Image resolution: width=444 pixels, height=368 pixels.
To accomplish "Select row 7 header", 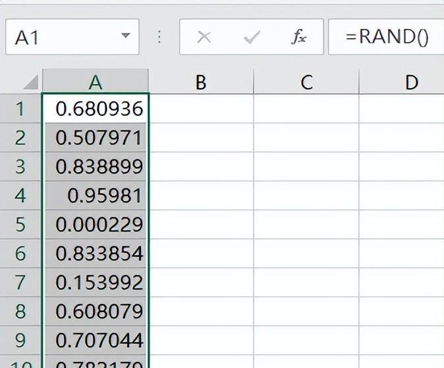I will tap(20, 282).
